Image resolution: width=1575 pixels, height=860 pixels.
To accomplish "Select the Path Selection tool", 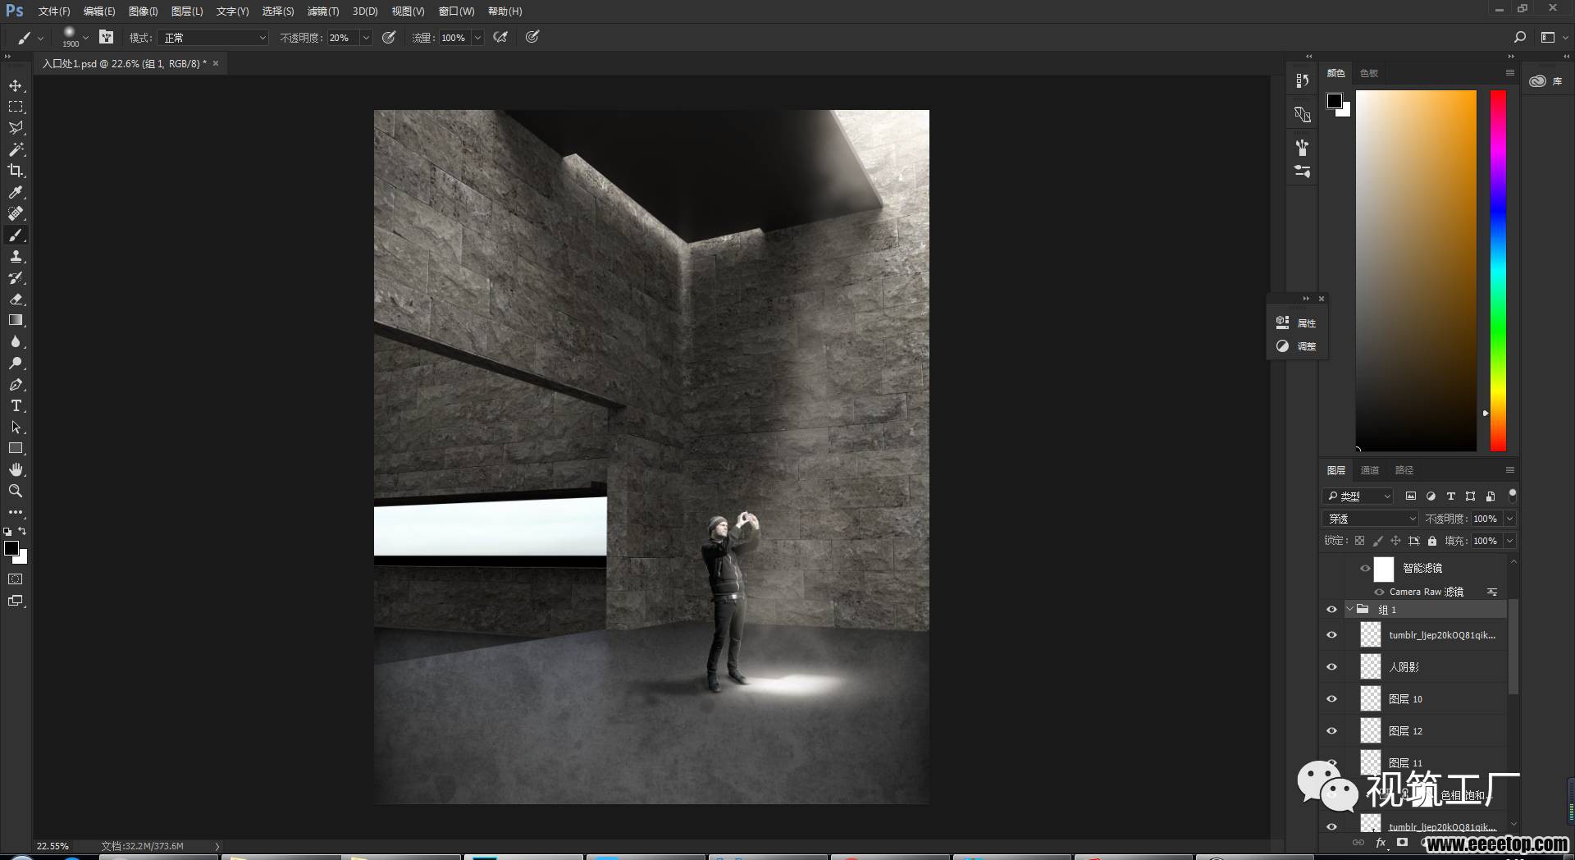I will pyautogui.click(x=16, y=428).
